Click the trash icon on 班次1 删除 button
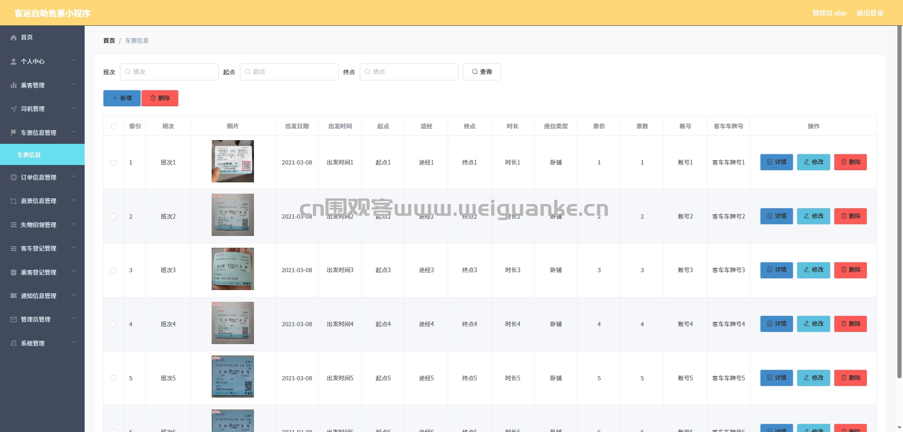903x432 pixels. coord(844,162)
